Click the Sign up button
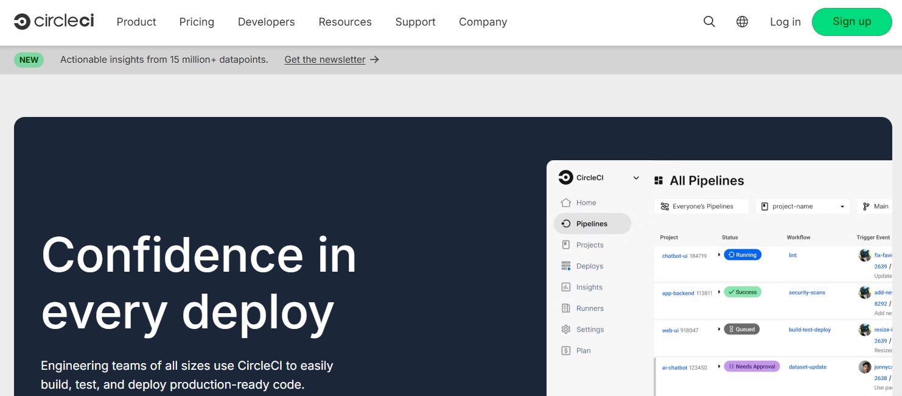Image resolution: width=902 pixels, height=396 pixels. 851,21
